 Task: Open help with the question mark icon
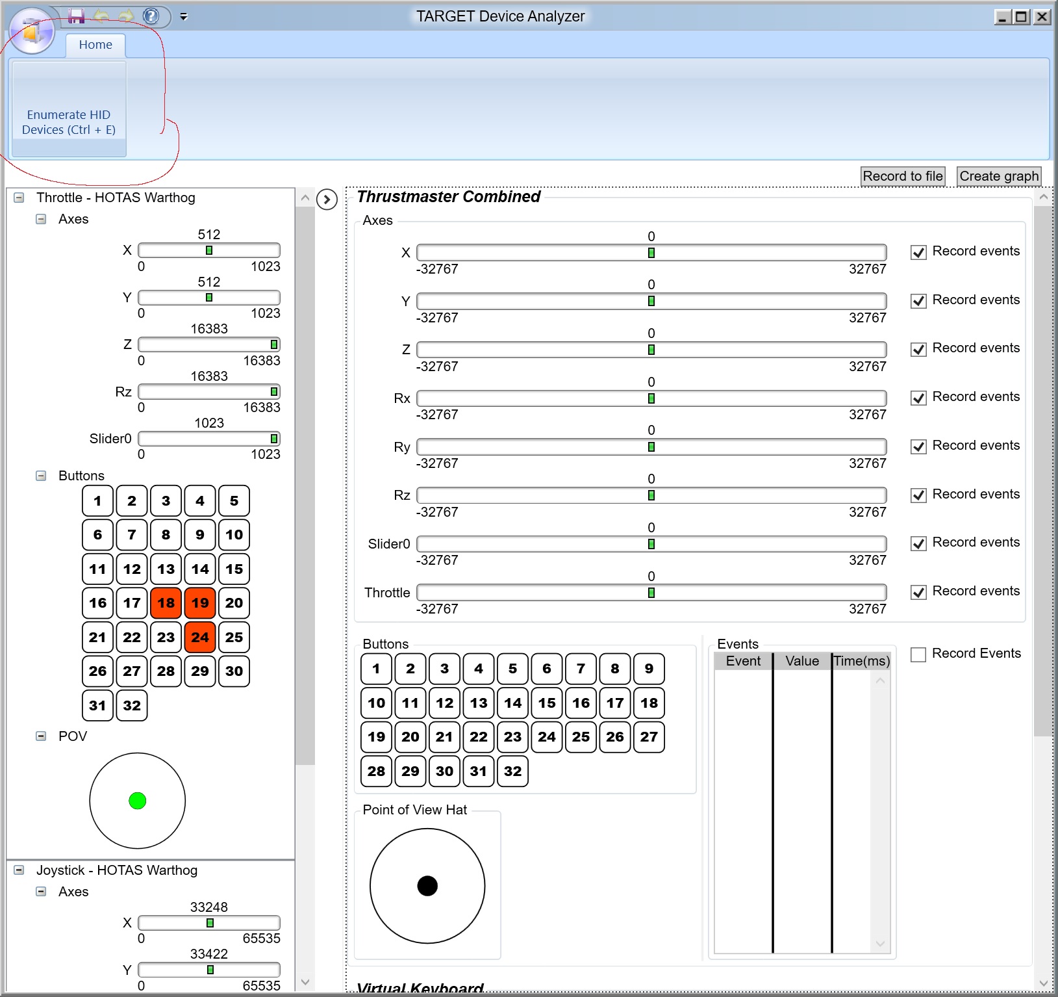[151, 16]
